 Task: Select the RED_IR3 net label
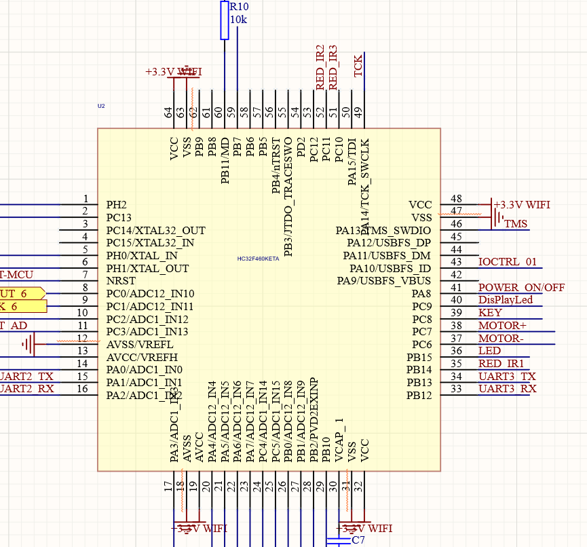pyautogui.click(x=333, y=67)
